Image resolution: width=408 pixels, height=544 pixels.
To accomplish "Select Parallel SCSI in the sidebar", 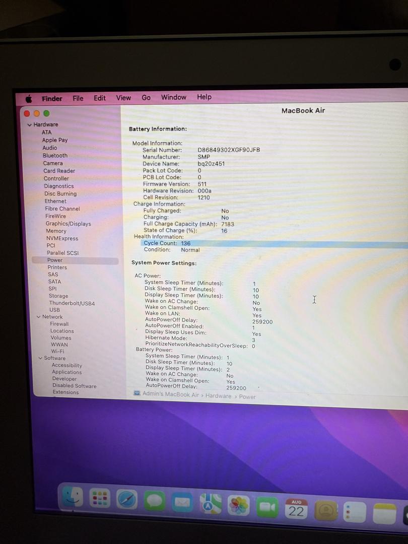I will (63, 253).
